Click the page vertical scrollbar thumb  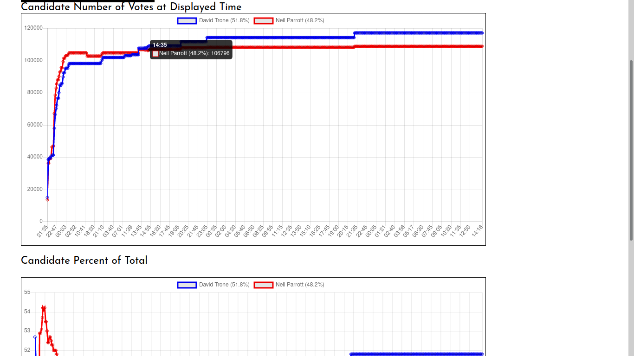pos(631,150)
